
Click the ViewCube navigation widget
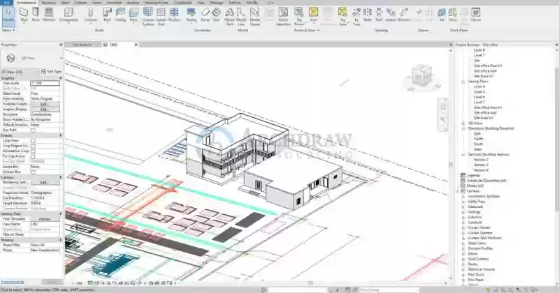tap(421, 77)
